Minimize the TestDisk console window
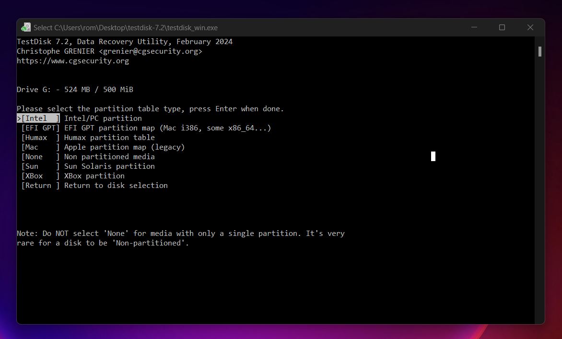 [x=474, y=28]
